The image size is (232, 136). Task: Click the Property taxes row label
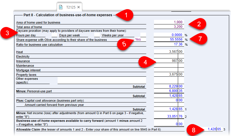[x=26, y=75]
